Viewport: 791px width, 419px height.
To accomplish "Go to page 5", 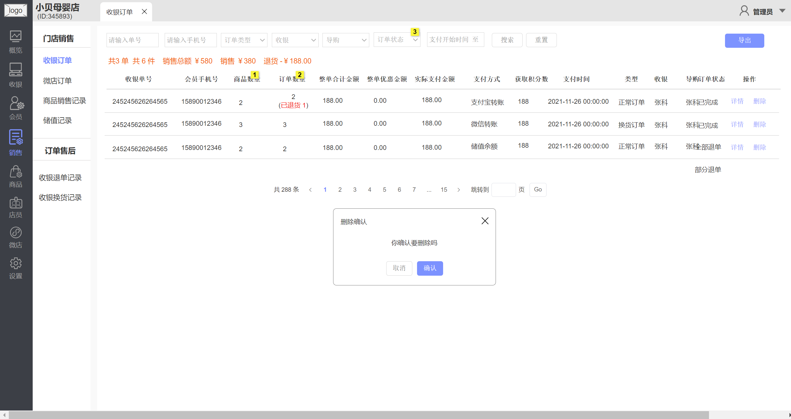I will point(385,190).
